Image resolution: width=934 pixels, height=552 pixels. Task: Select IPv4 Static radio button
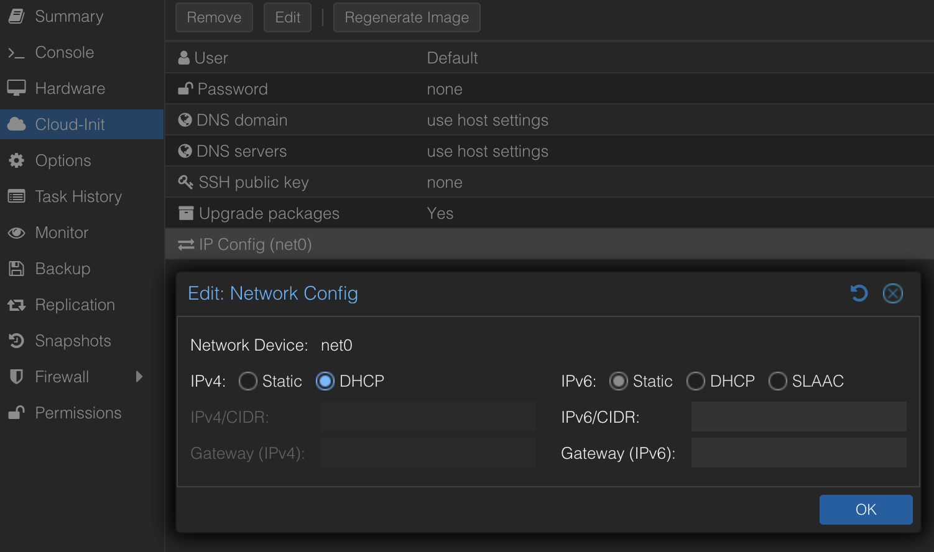[x=248, y=381]
